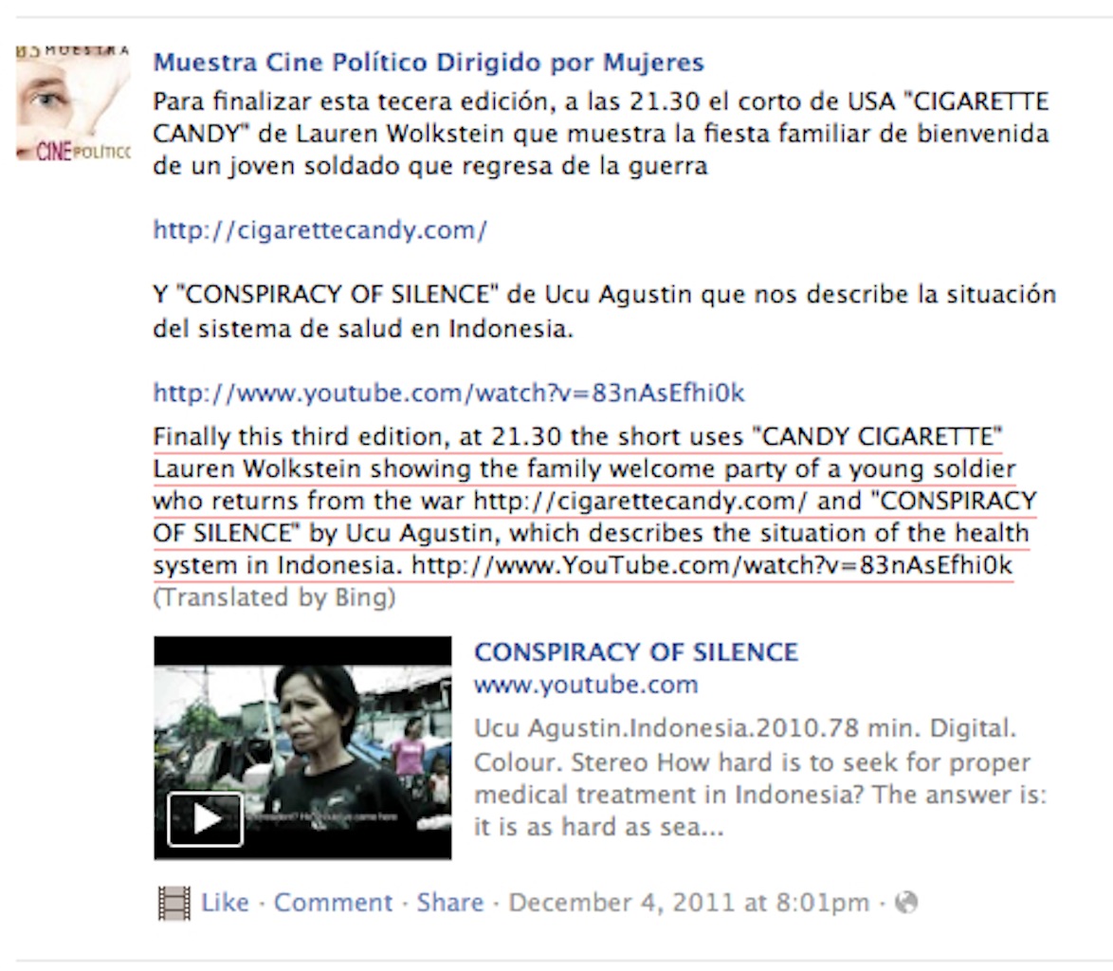Click the Translated by Bing label
The width and height of the screenshot is (1113, 971).
[274, 597]
